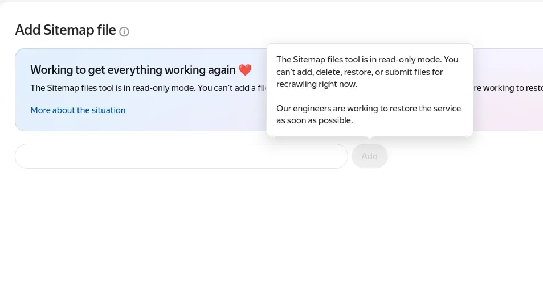Click the Add Sitemap file heading
Viewport: 543px width, 300px height.
tap(66, 30)
